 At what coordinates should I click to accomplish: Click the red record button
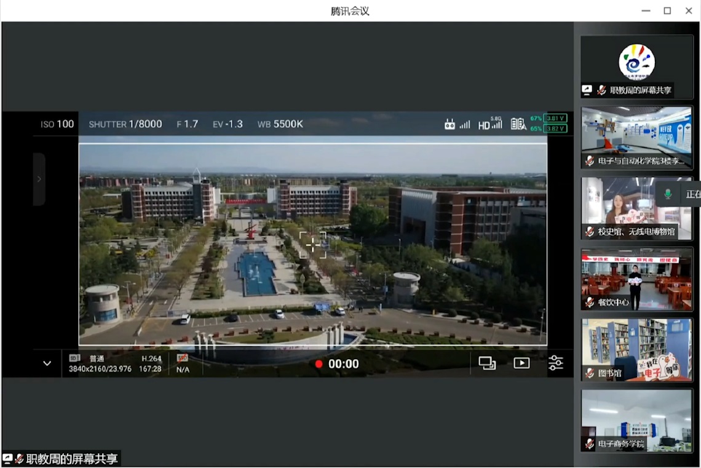tap(319, 364)
